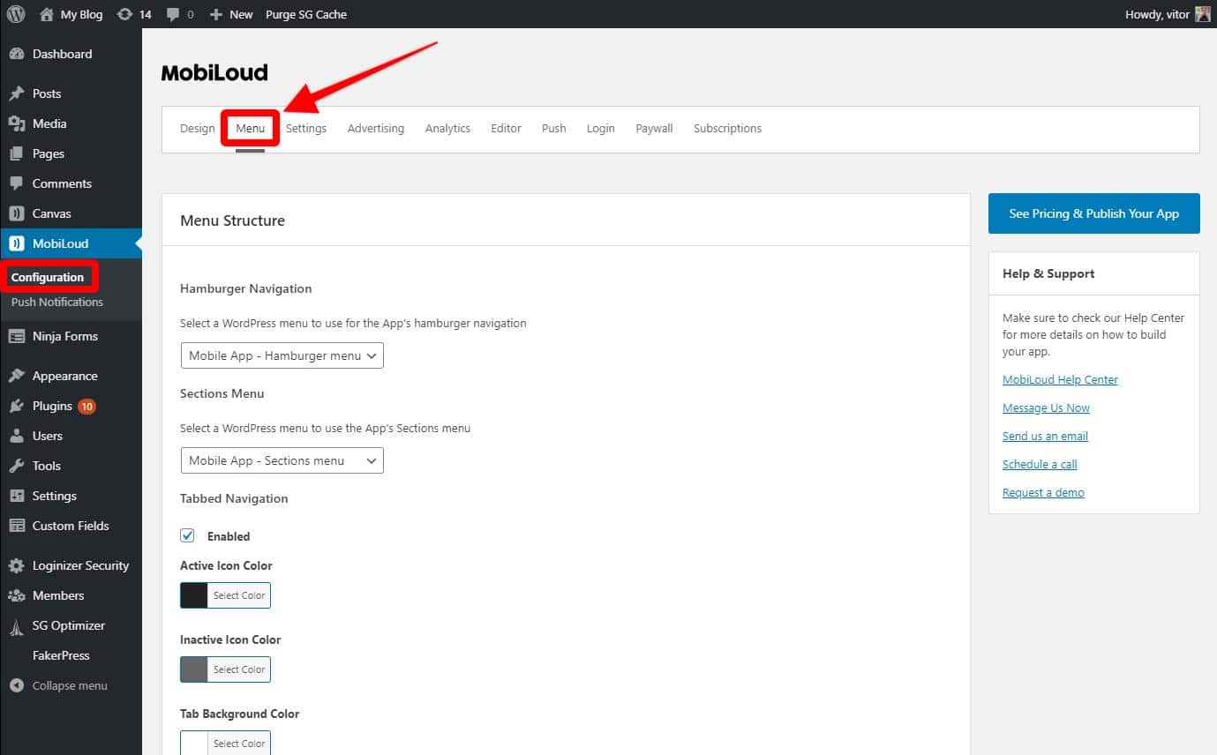1217x755 pixels.
Task: Click the Tab Background Color swatch
Action: 194,743
